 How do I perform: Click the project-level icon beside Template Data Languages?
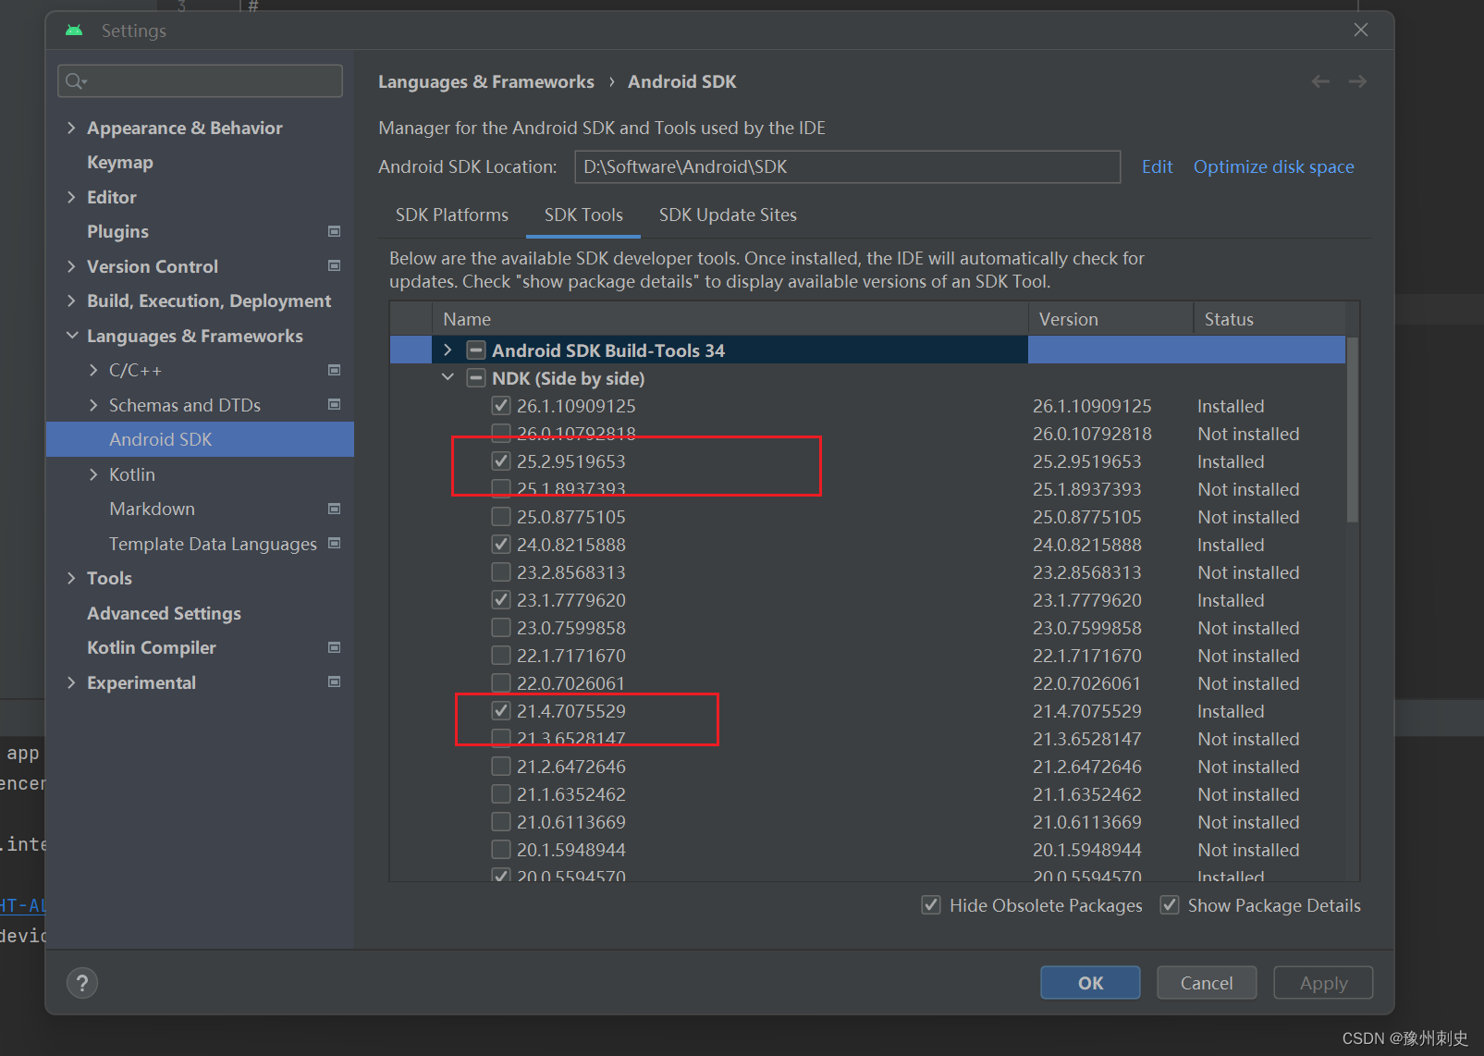point(335,544)
